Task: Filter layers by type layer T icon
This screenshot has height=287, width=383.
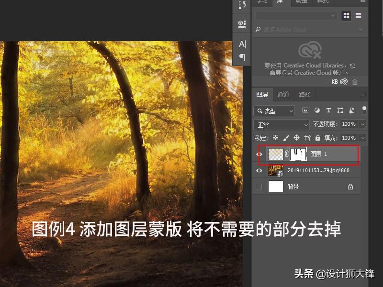Action: tap(329, 110)
